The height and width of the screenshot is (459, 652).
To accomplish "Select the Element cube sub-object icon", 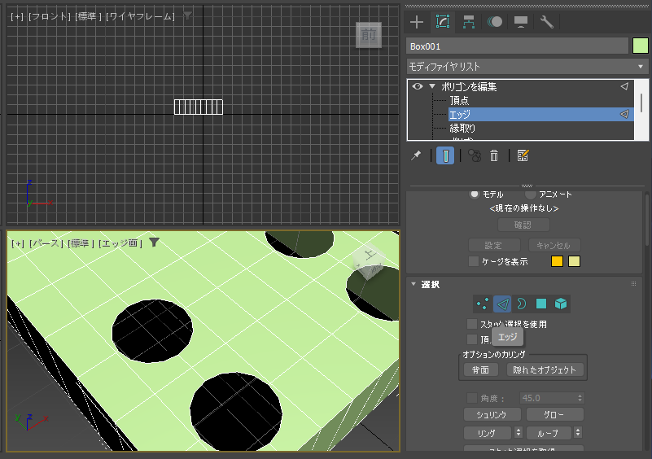I will (561, 304).
